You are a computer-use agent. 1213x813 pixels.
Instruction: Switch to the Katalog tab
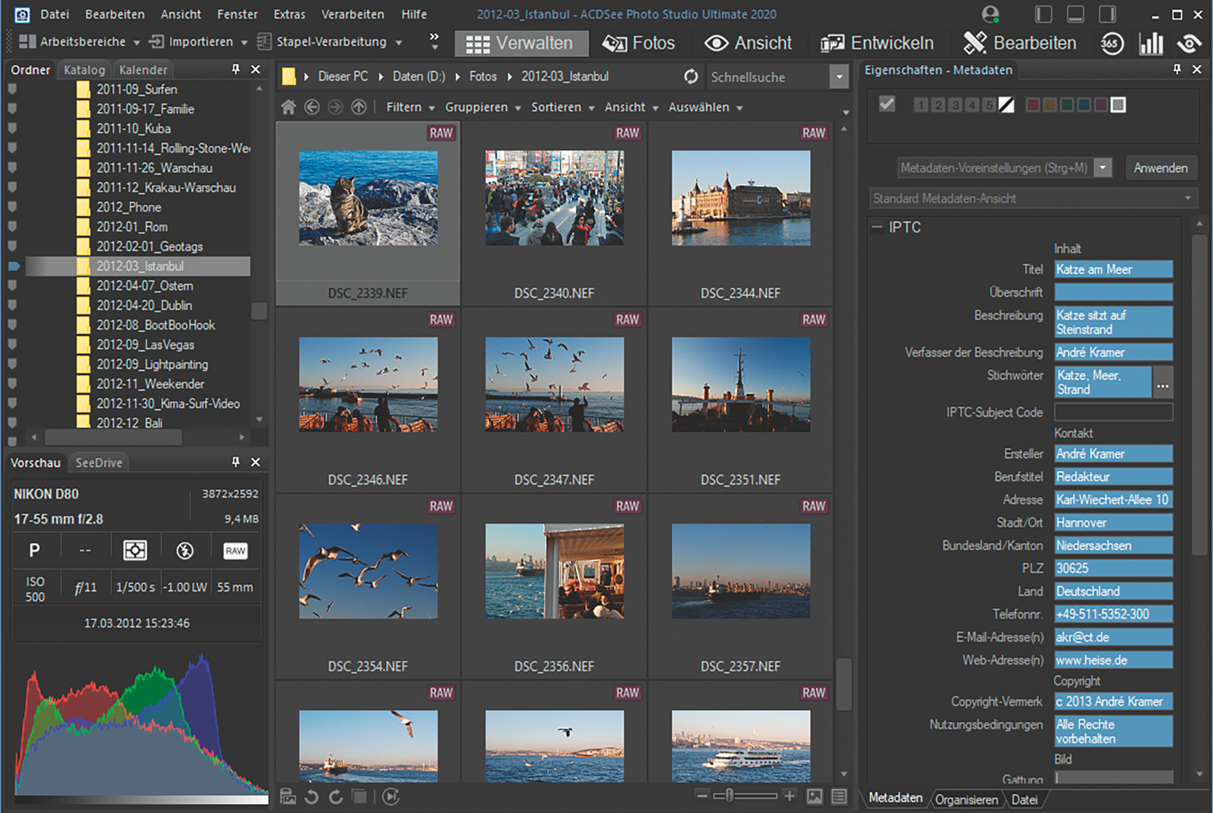pos(84,70)
